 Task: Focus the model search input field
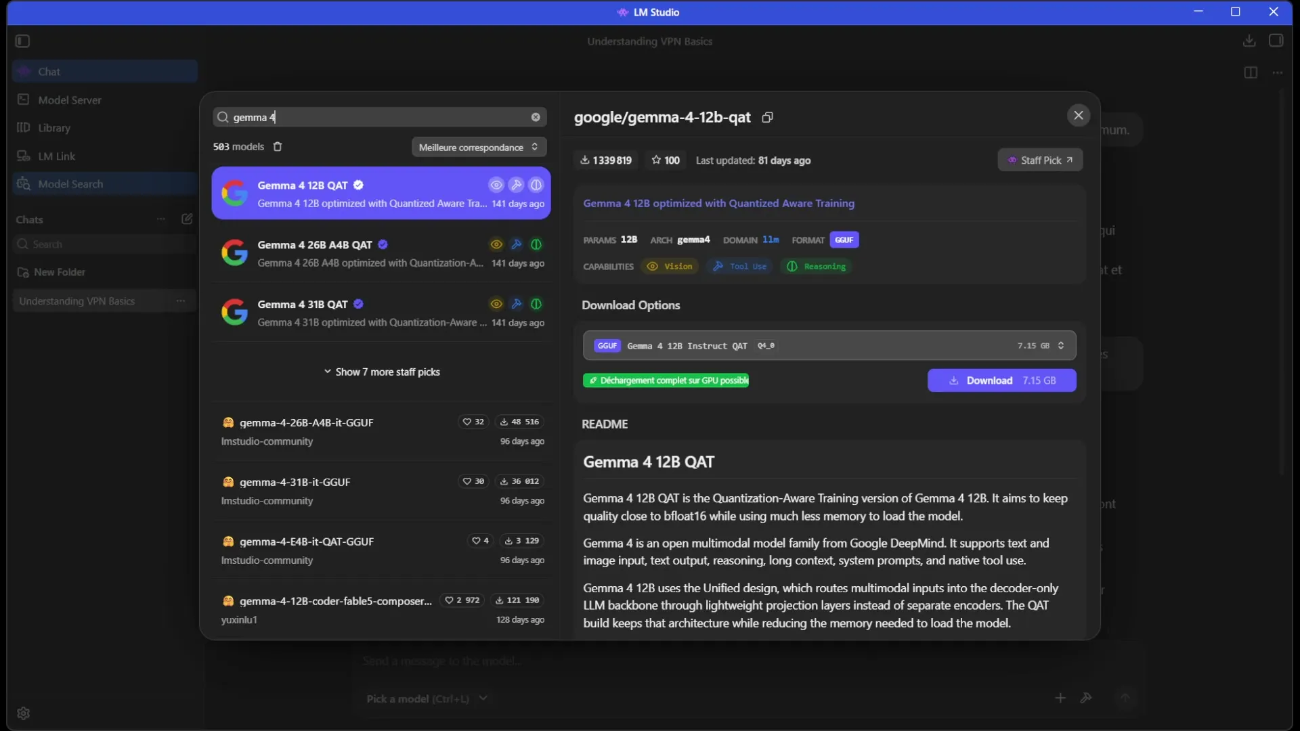379,117
